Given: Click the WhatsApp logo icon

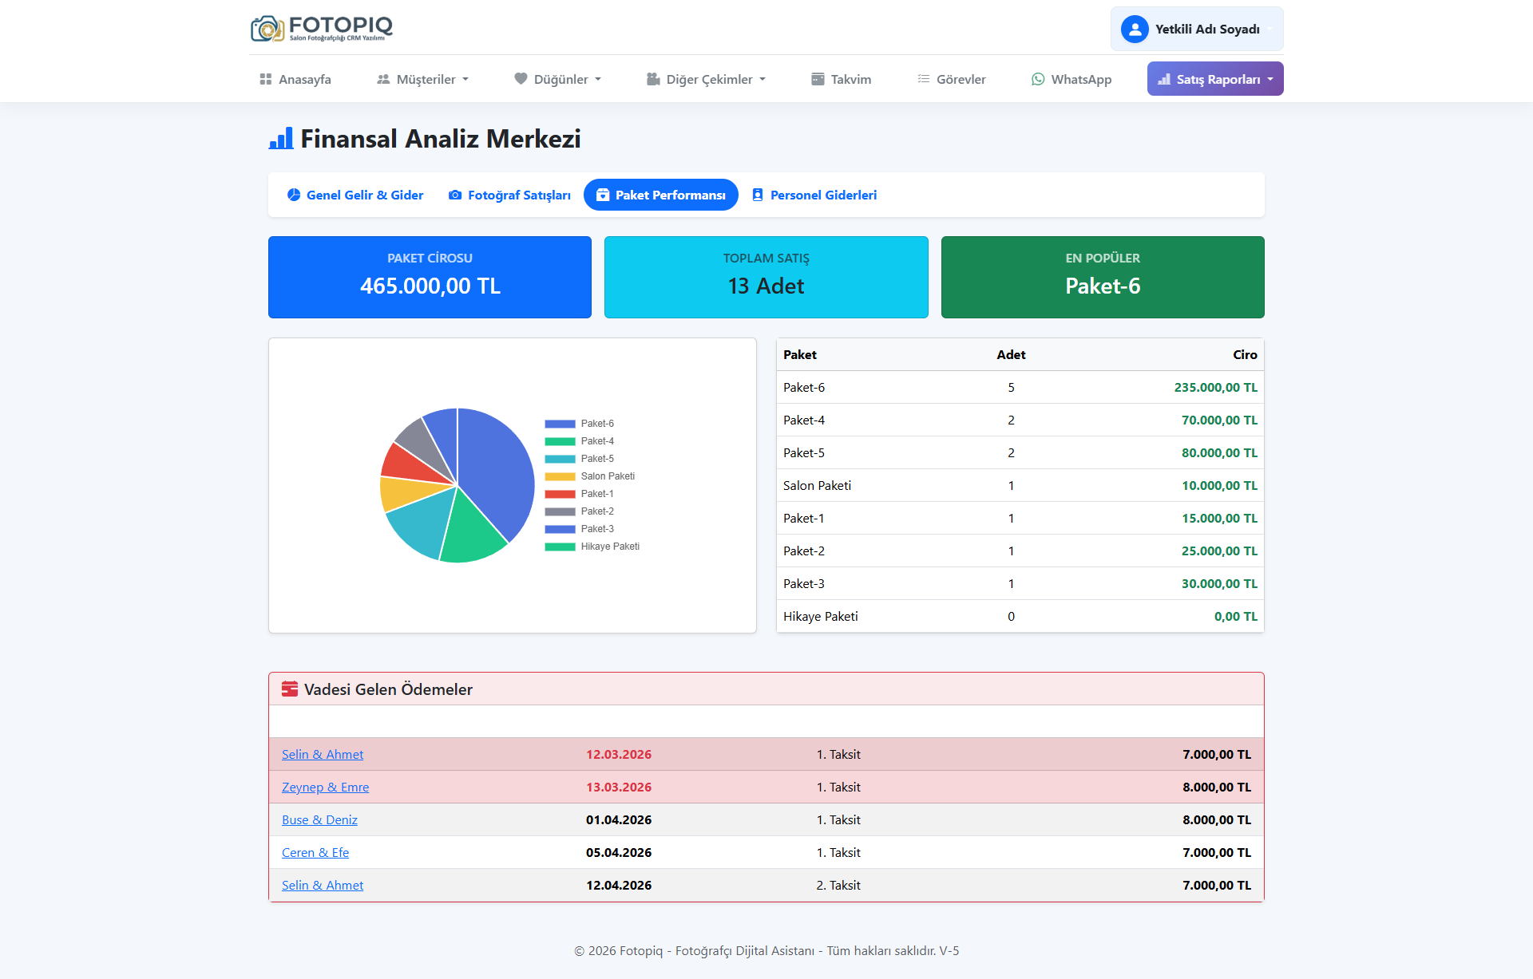Looking at the screenshot, I should coord(1038,79).
